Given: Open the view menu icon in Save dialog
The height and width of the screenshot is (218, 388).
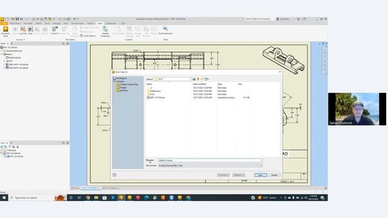Looking at the screenshot, I should [x=206, y=79].
